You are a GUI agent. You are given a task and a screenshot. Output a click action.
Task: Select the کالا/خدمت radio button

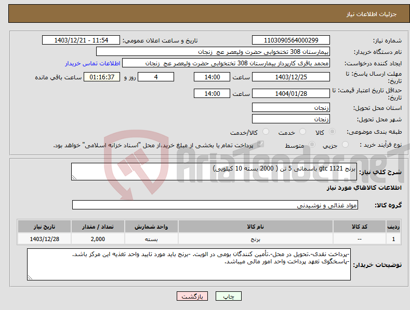(266, 132)
